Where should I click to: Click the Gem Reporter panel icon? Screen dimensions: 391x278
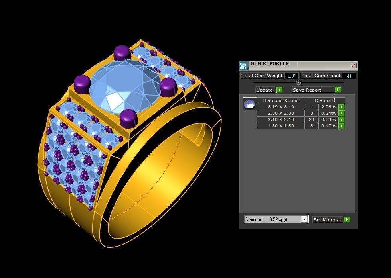243,65
